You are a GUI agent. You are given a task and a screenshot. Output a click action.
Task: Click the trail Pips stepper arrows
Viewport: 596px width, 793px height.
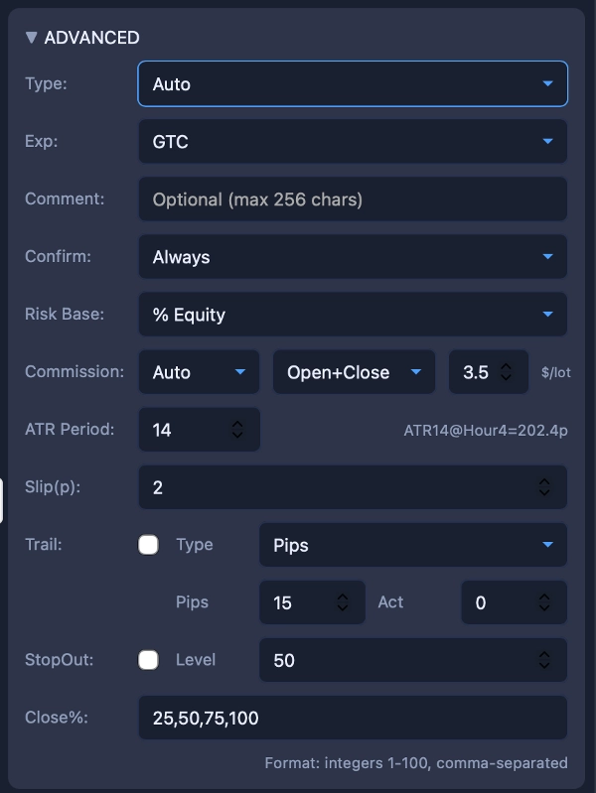[x=343, y=602]
